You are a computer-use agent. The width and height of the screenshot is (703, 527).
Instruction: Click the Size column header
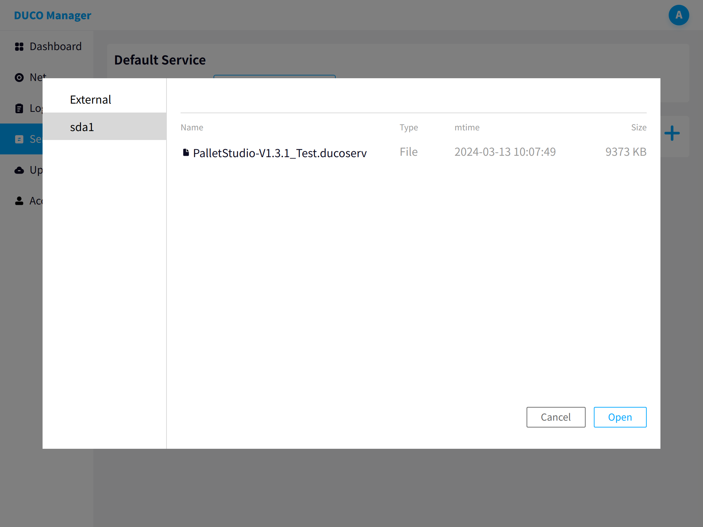click(638, 128)
